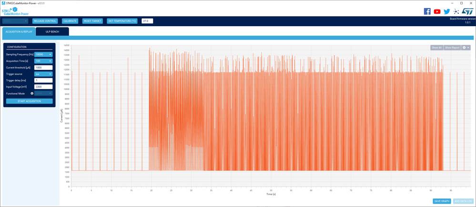Click the Start Acquisition button
Viewport: 476px width, 207px height.
(x=30, y=101)
